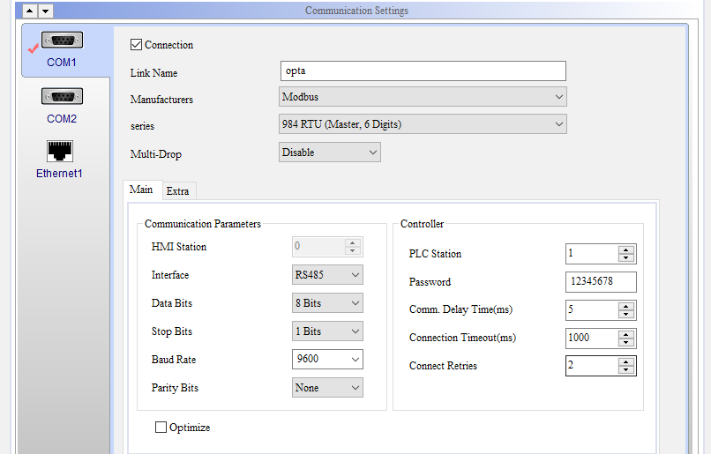Viewport: 711px width, 454px height.
Task: Increase the PLC Station value
Action: pyautogui.click(x=626, y=249)
